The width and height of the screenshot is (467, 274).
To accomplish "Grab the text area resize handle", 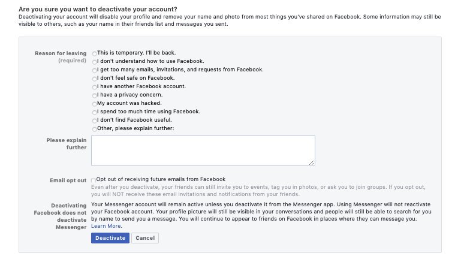I will (312, 162).
